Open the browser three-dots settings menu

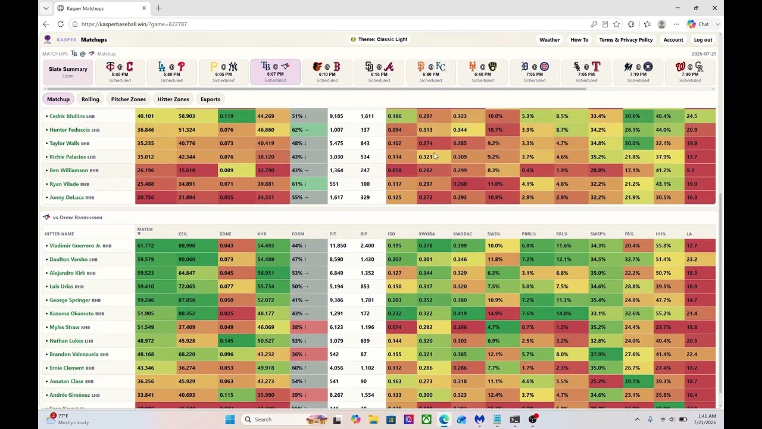click(676, 24)
